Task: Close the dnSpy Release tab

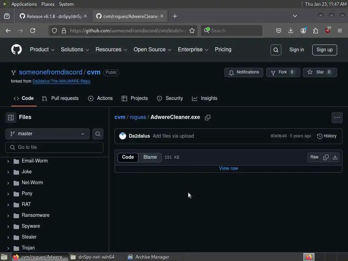Action: click(85, 16)
